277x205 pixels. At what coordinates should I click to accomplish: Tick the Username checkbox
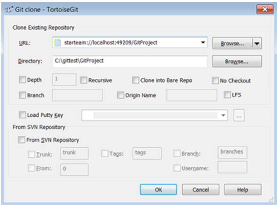click(177, 168)
